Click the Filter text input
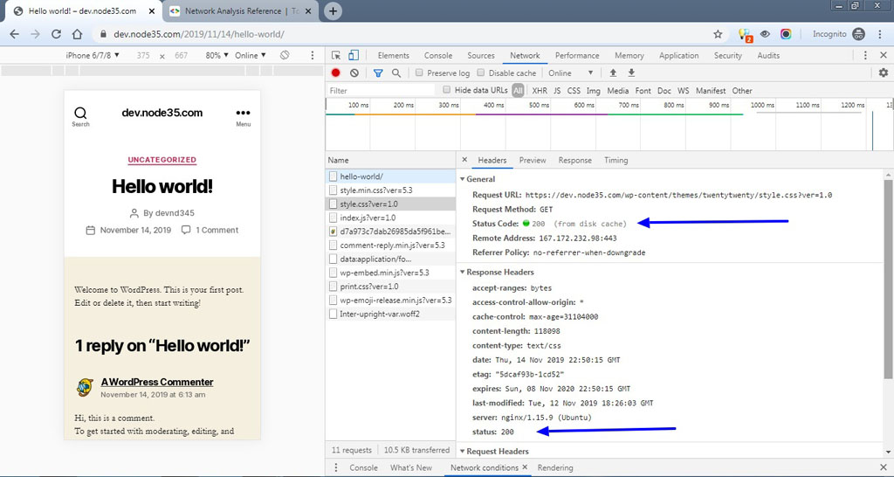 pyautogui.click(x=381, y=90)
